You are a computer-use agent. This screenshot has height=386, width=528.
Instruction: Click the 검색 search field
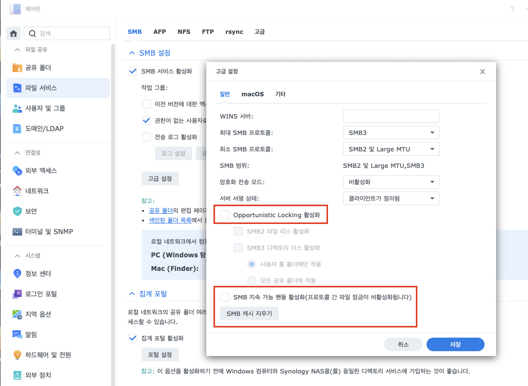click(x=67, y=33)
